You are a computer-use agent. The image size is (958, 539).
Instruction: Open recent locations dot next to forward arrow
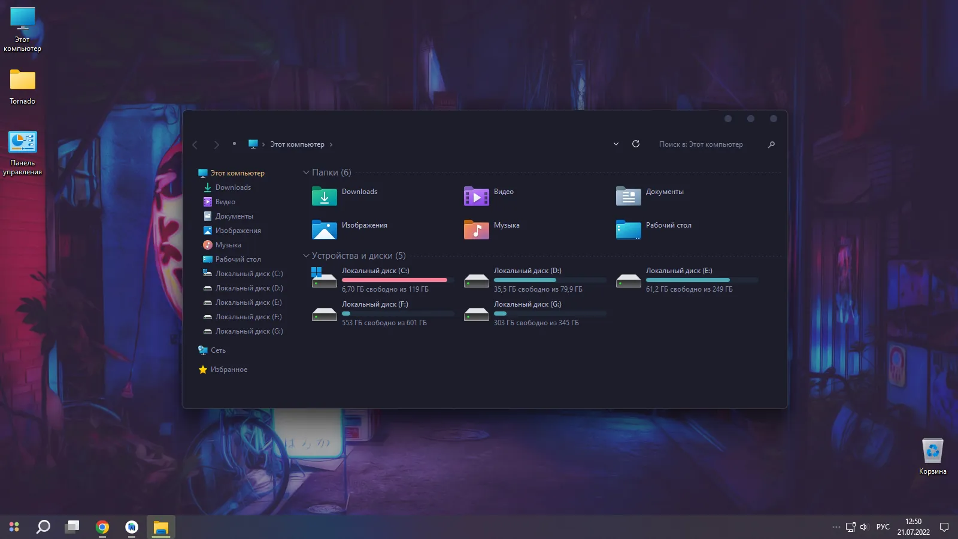(234, 143)
